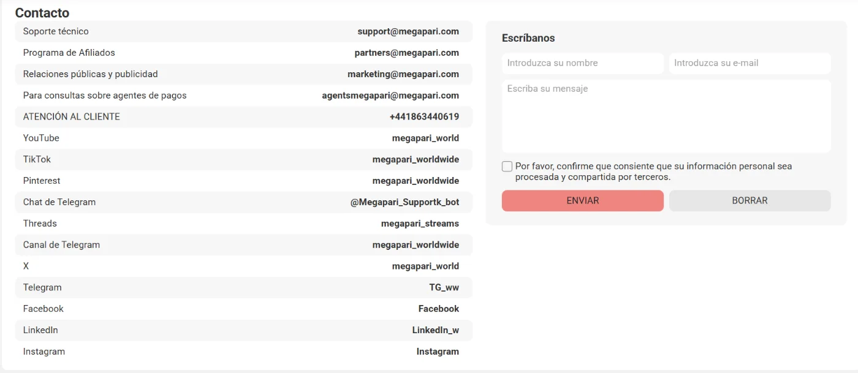Open support@megapari.com email link
858x373 pixels.
click(408, 31)
